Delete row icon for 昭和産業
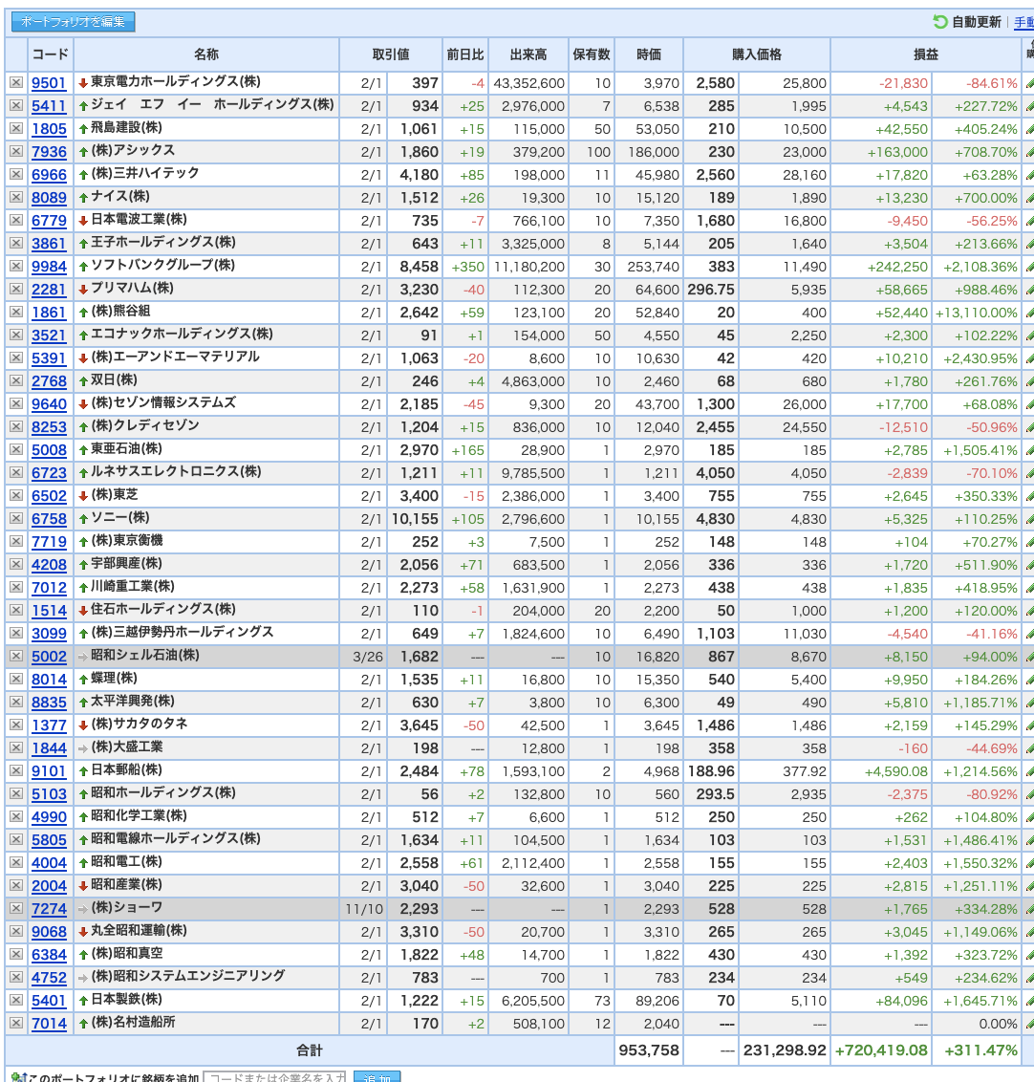This screenshot has width=1034, height=1082. (16, 885)
